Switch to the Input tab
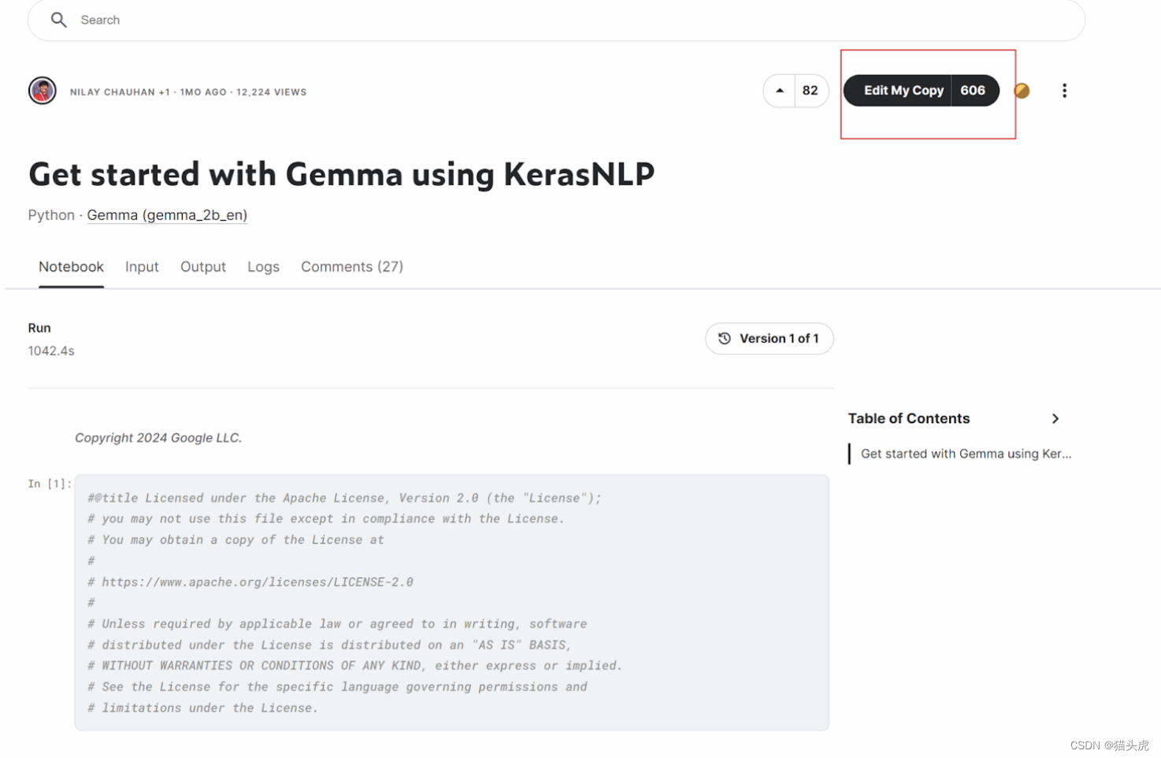Viewport: 1161px width, 758px height. (x=142, y=267)
